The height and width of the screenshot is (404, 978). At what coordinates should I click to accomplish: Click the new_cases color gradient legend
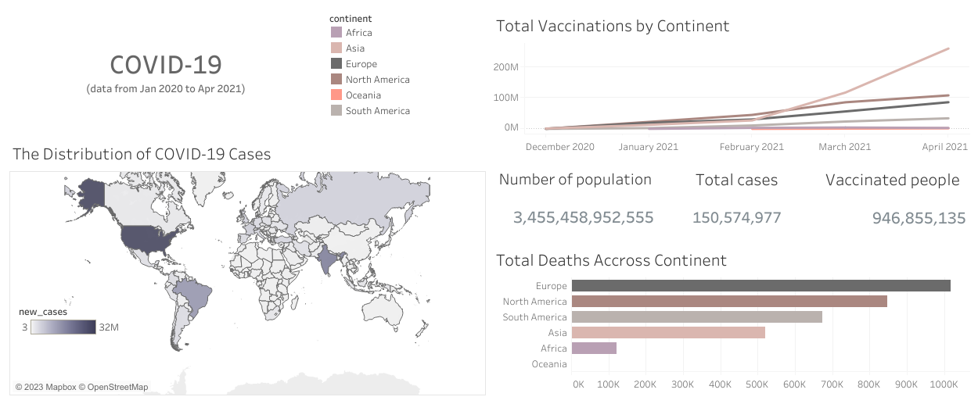(x=63, y=327)
